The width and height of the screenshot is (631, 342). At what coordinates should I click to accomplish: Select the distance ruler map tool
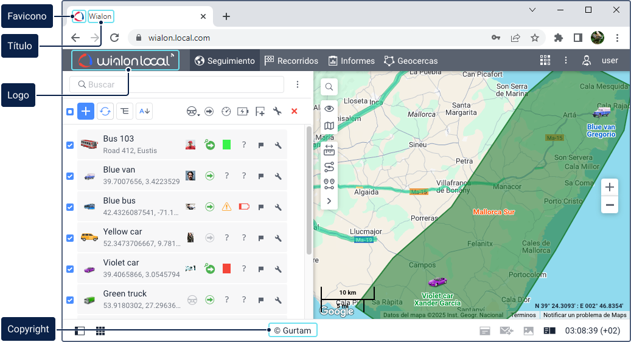click(329, 149)
